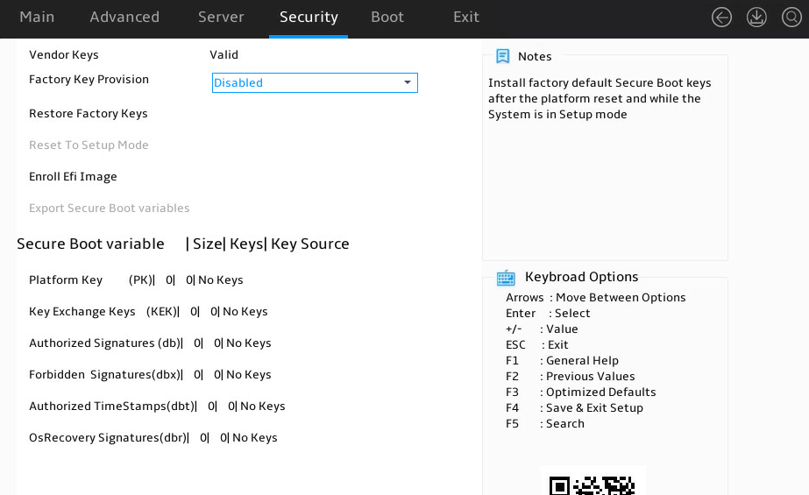The image size is (809, 495).
Task: Switch to the Main tab
Action: click(37, 17)
